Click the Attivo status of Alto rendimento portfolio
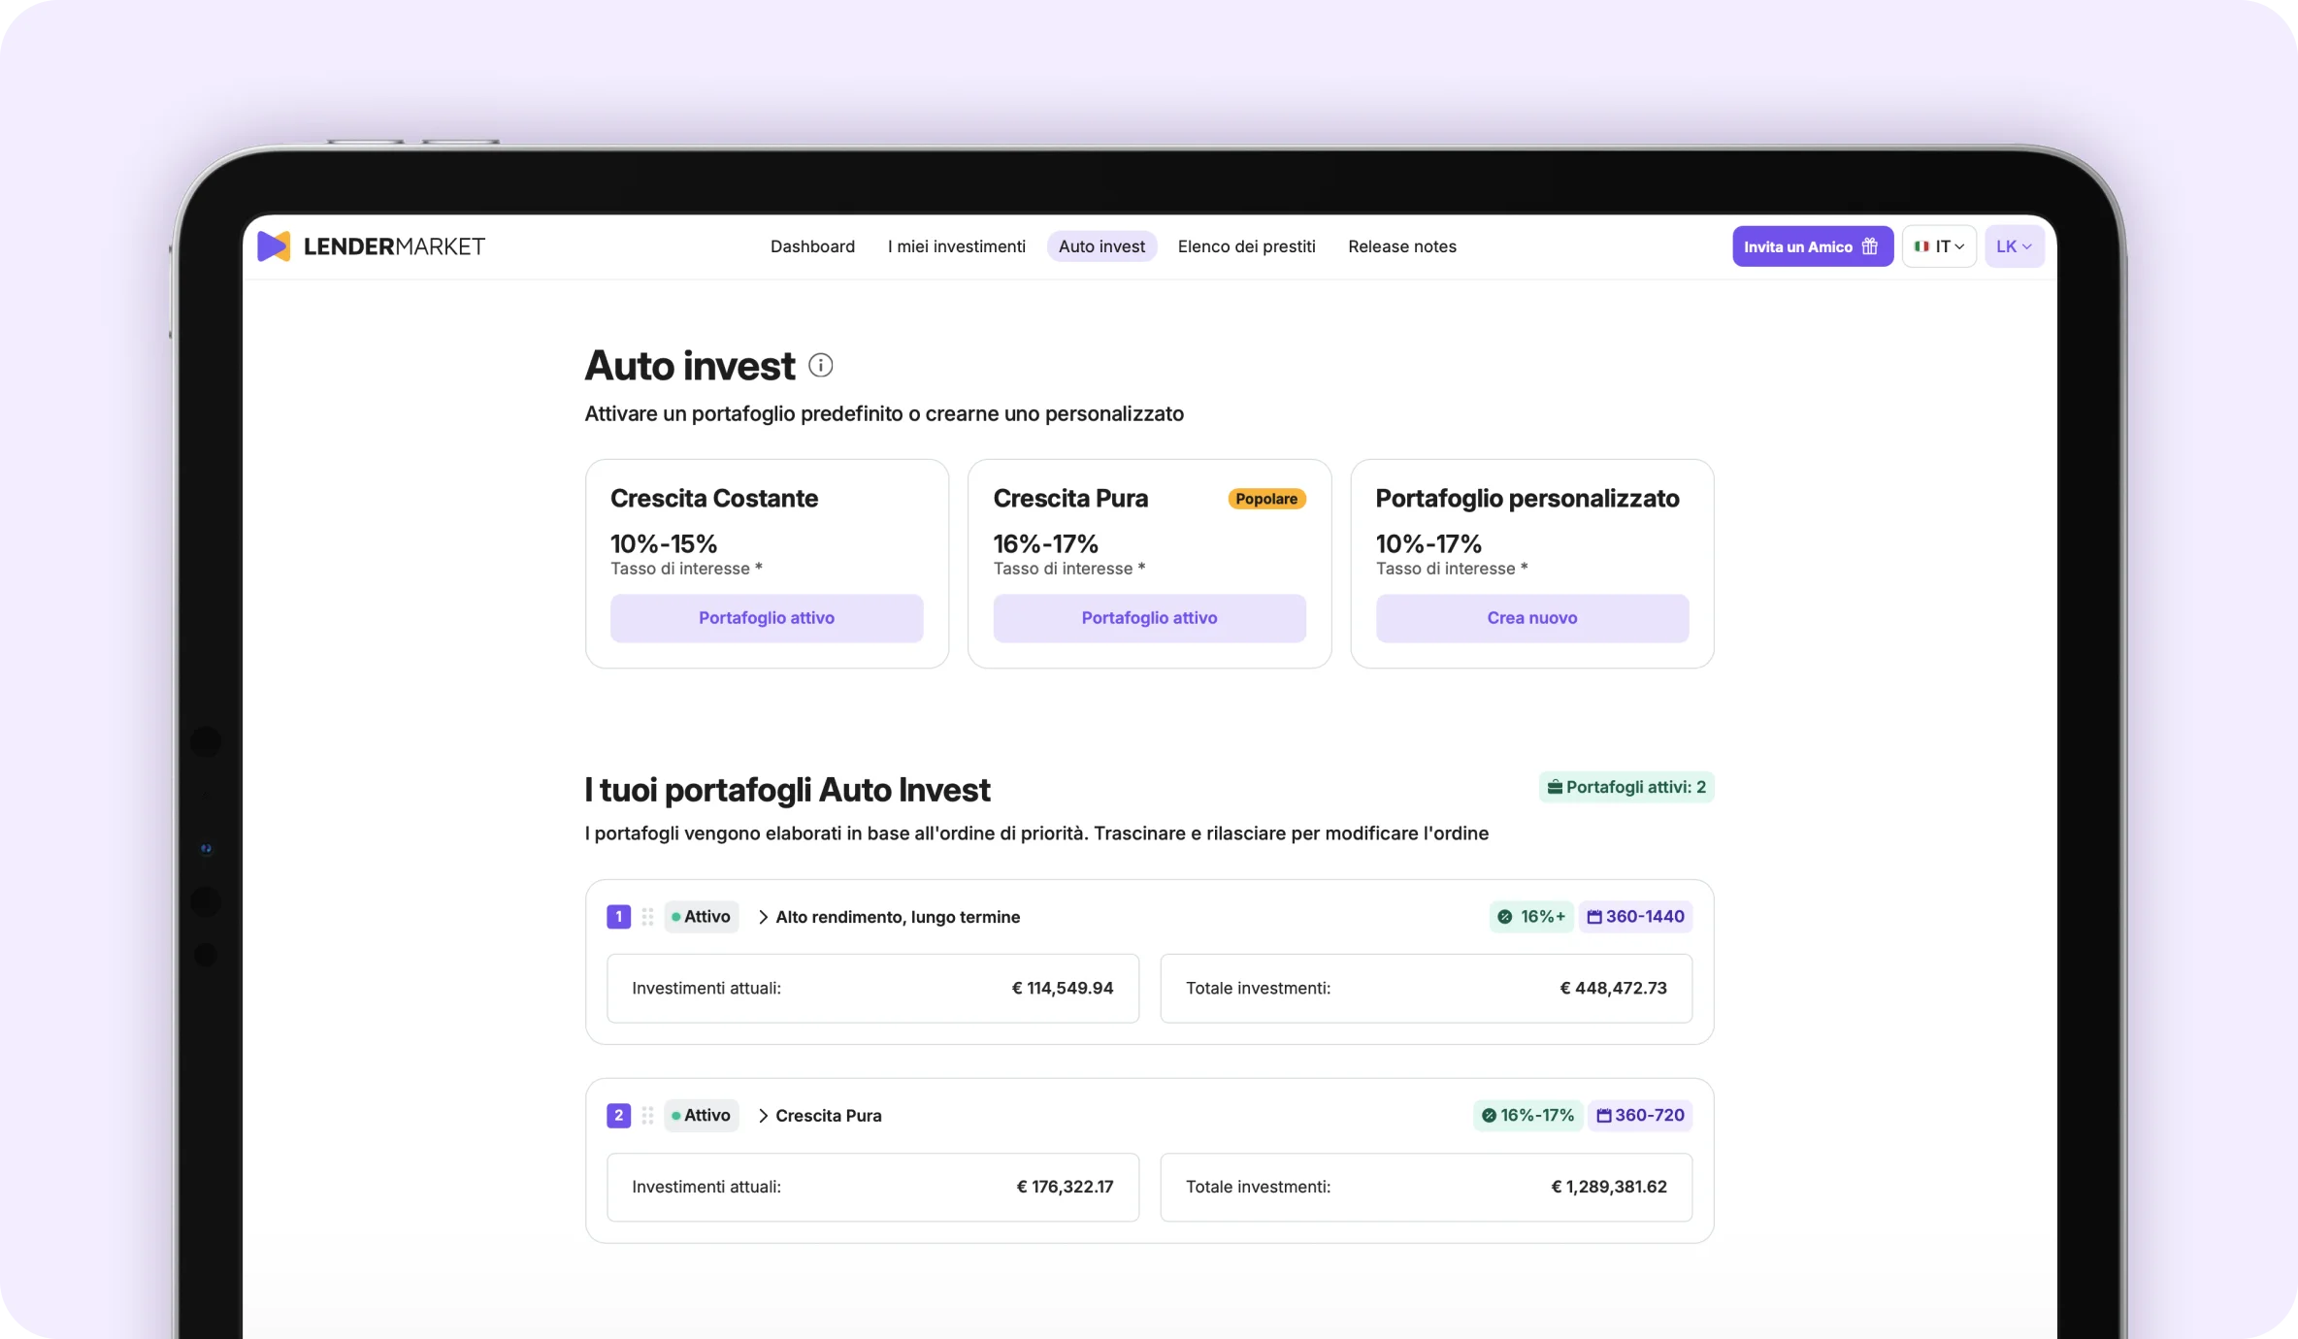 point(701,917)
